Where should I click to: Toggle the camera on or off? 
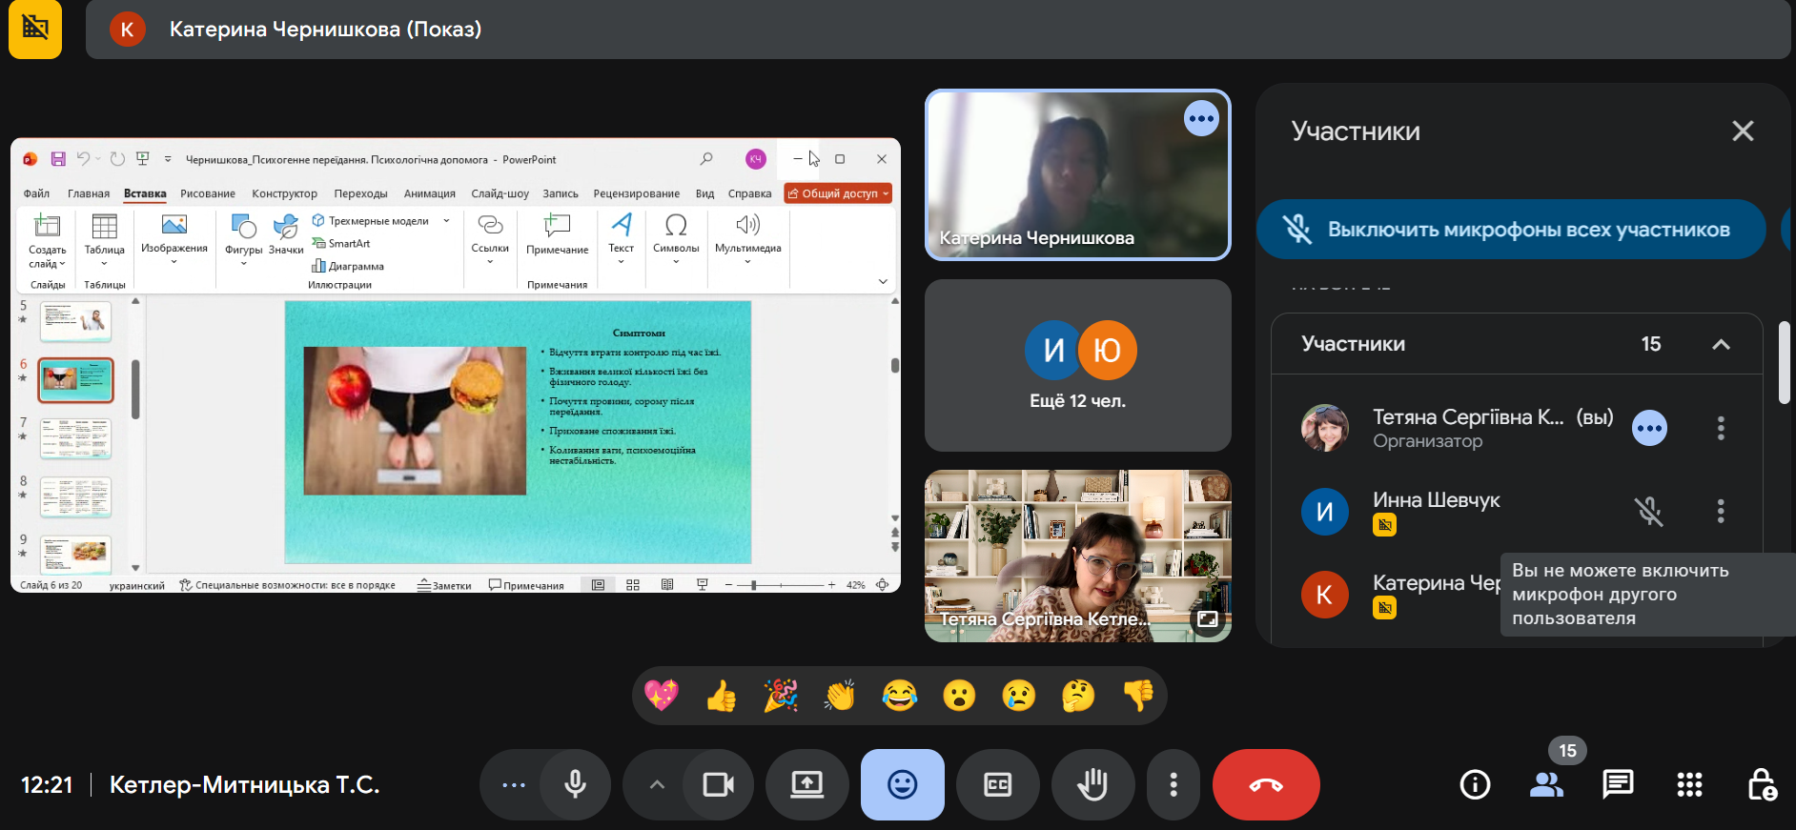tap(718, 785)
